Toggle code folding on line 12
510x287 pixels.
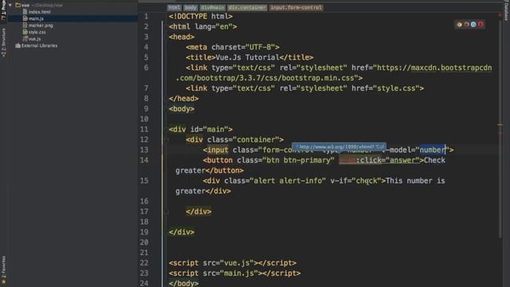coord(167,140)
